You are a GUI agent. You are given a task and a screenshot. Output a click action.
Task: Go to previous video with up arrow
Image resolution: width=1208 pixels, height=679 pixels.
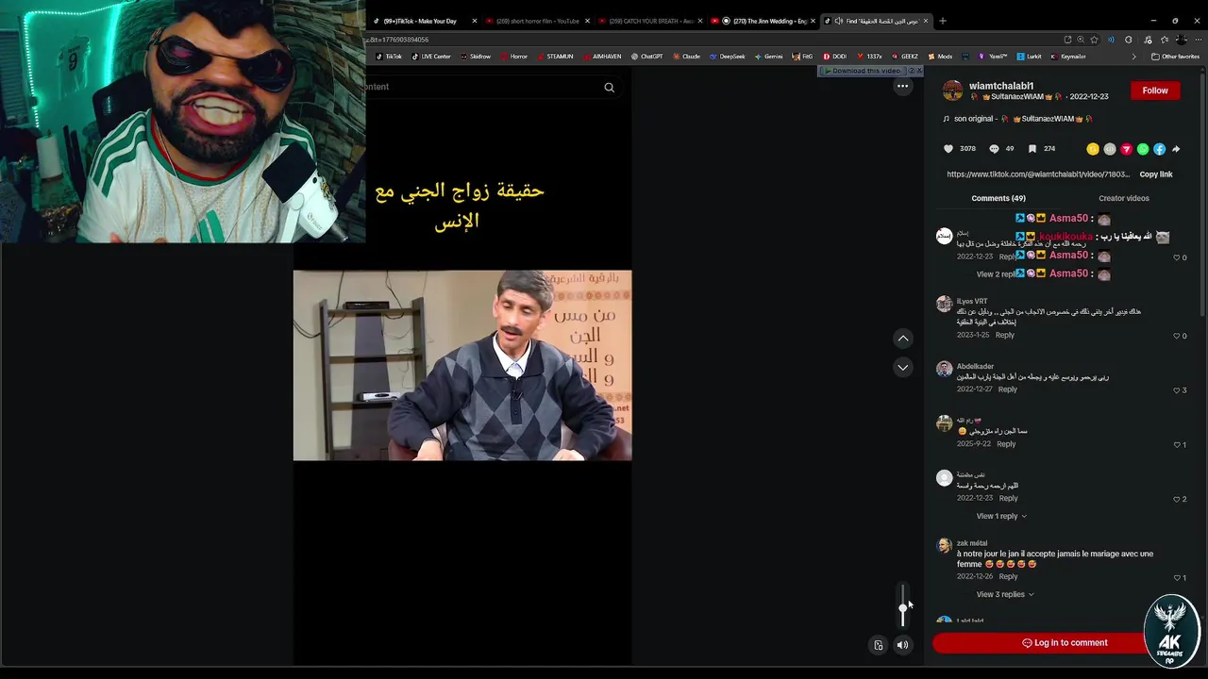tap(903, 338)
